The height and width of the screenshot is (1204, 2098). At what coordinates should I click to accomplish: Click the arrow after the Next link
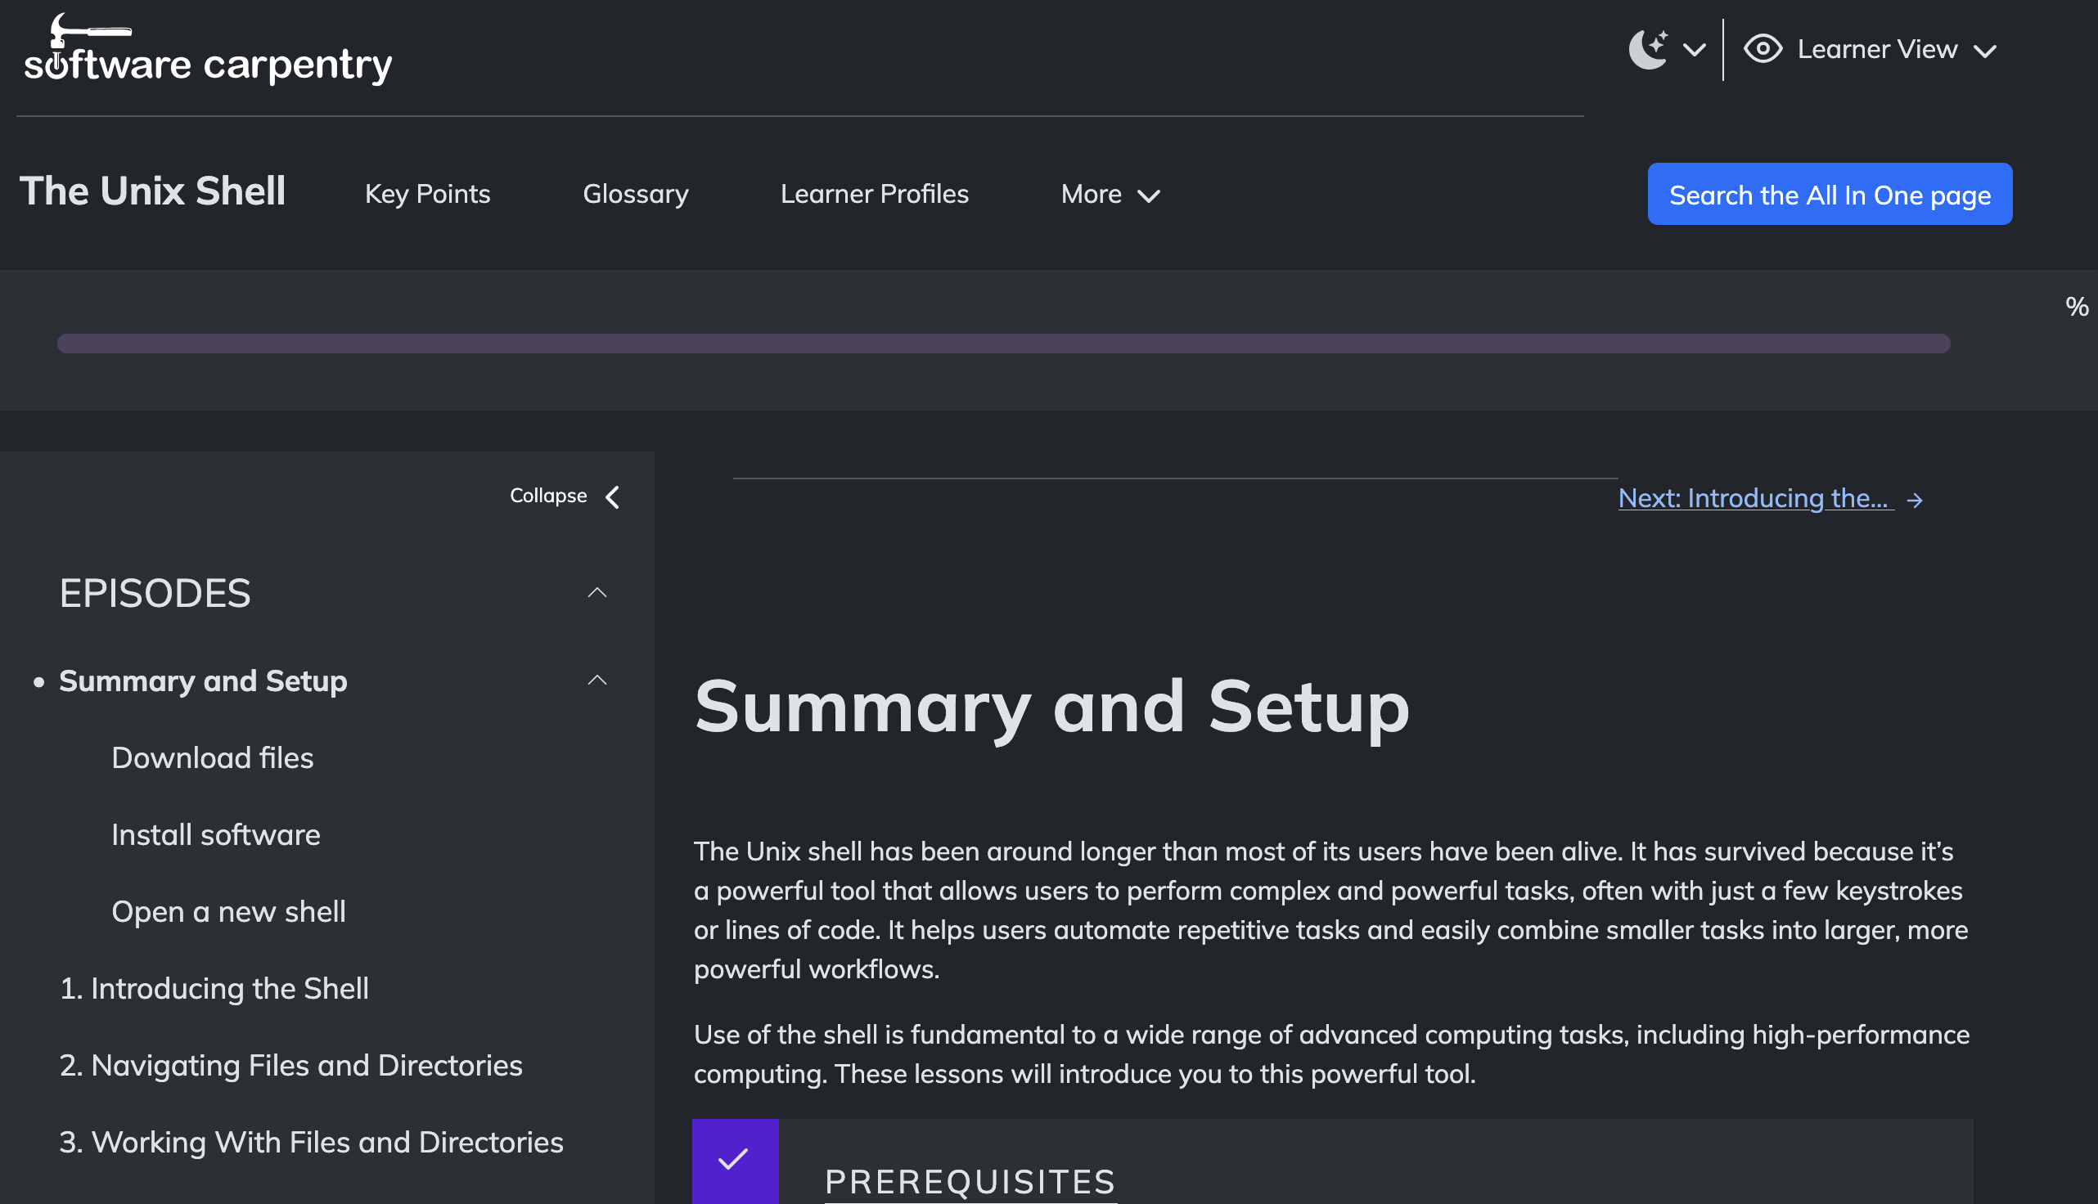1916,500
